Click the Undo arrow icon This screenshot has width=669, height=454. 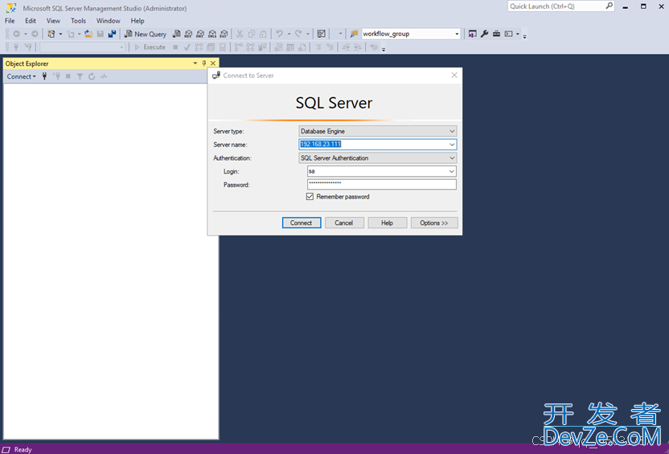280,34
